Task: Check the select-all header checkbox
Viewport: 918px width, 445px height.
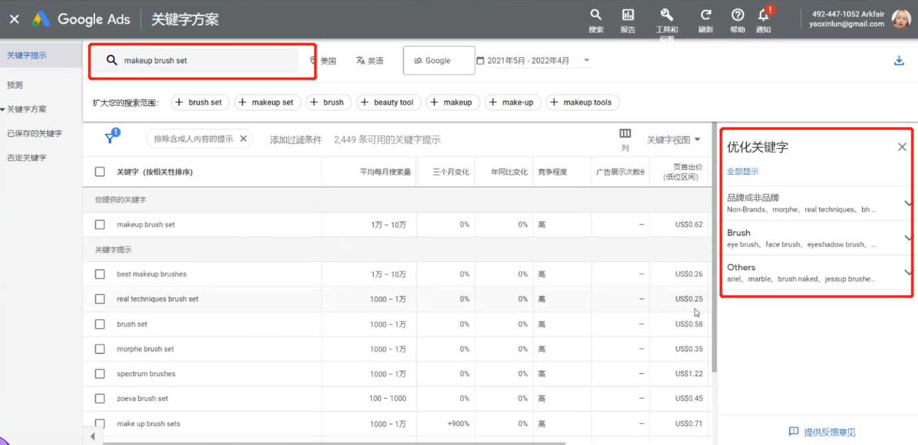Action: (100, 171)
